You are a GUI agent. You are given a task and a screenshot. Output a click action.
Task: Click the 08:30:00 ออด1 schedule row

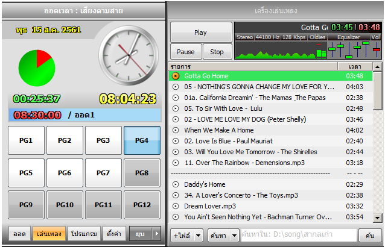(x=85, y=115)
